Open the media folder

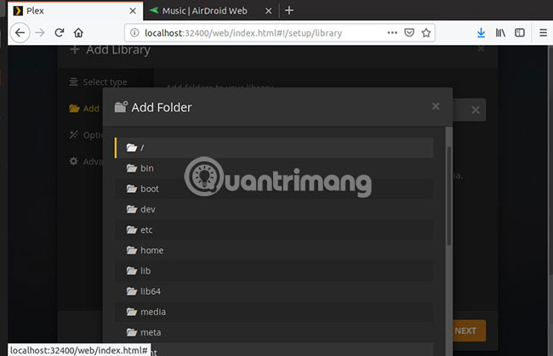tap(274, 312)
